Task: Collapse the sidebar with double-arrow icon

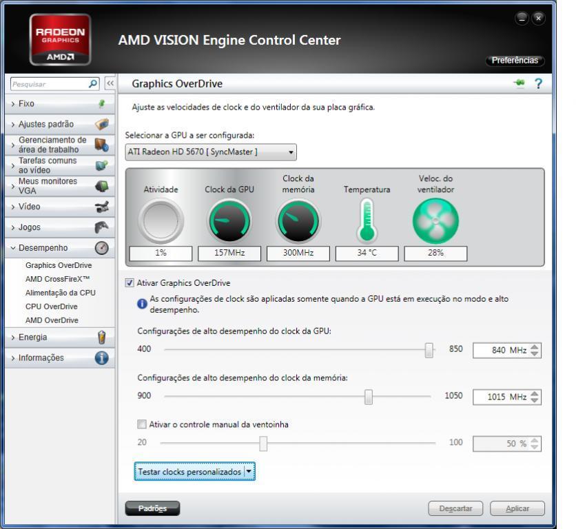Action: pos(109,83)
